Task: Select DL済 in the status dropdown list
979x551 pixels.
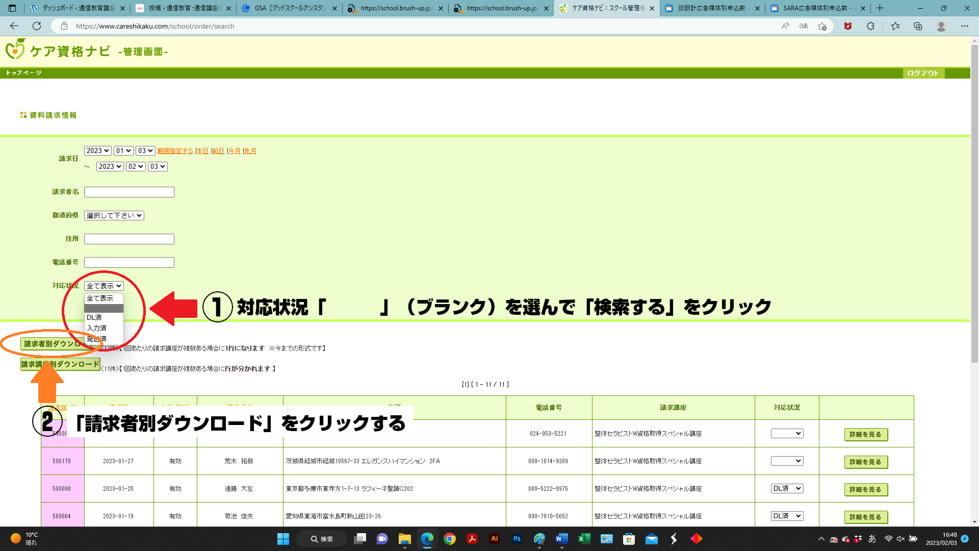Action: click(x=94, y=318)
